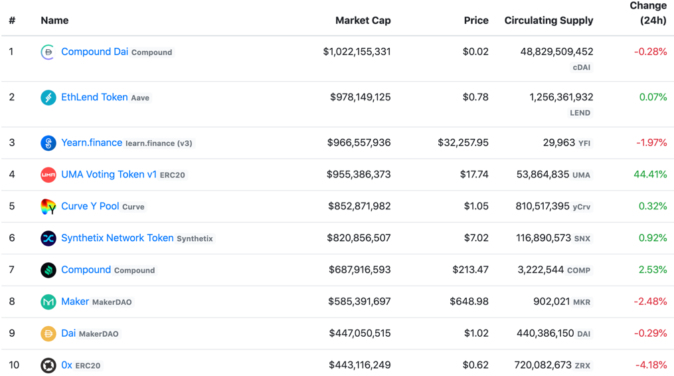Open the EthLend Token link
This screenshot has height=376, width=674.
click(x=94, y=97)
